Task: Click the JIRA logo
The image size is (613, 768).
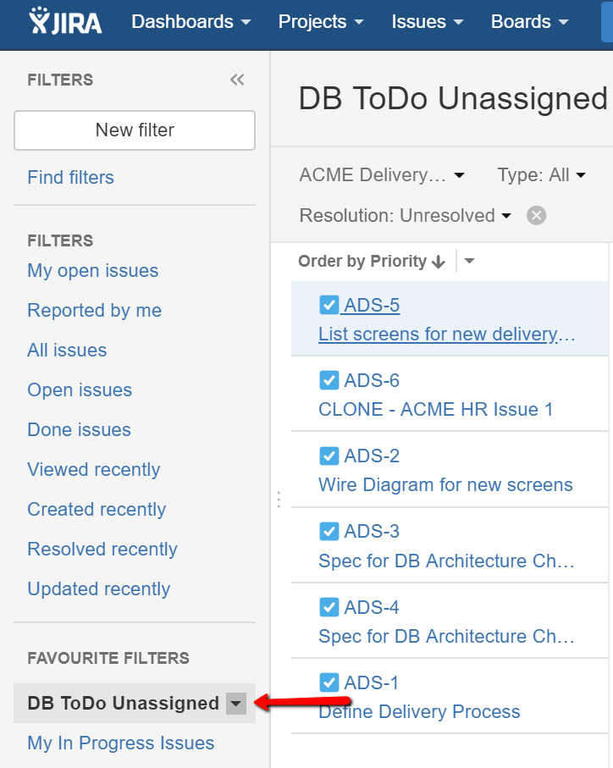Action: [65, 21]
